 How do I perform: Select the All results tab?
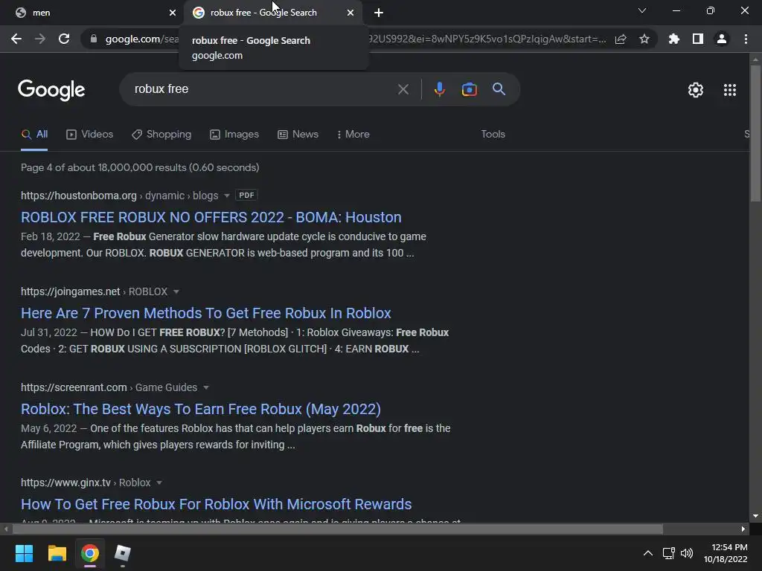pyautogui.click(x=34, y=135)
